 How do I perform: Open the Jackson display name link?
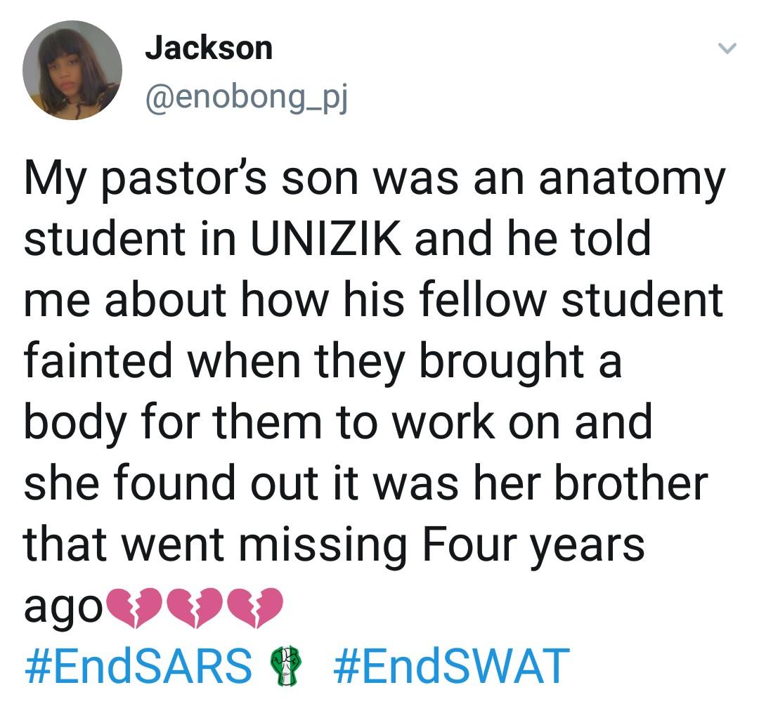[x=209, y=48]
